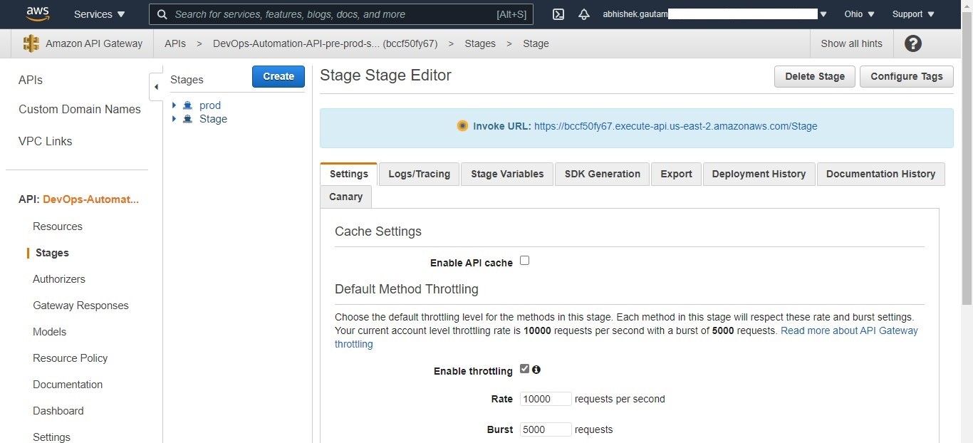Click the APIs breadcrumb link
This screenshot has width=973, height=443.
(x=175, y=43)
